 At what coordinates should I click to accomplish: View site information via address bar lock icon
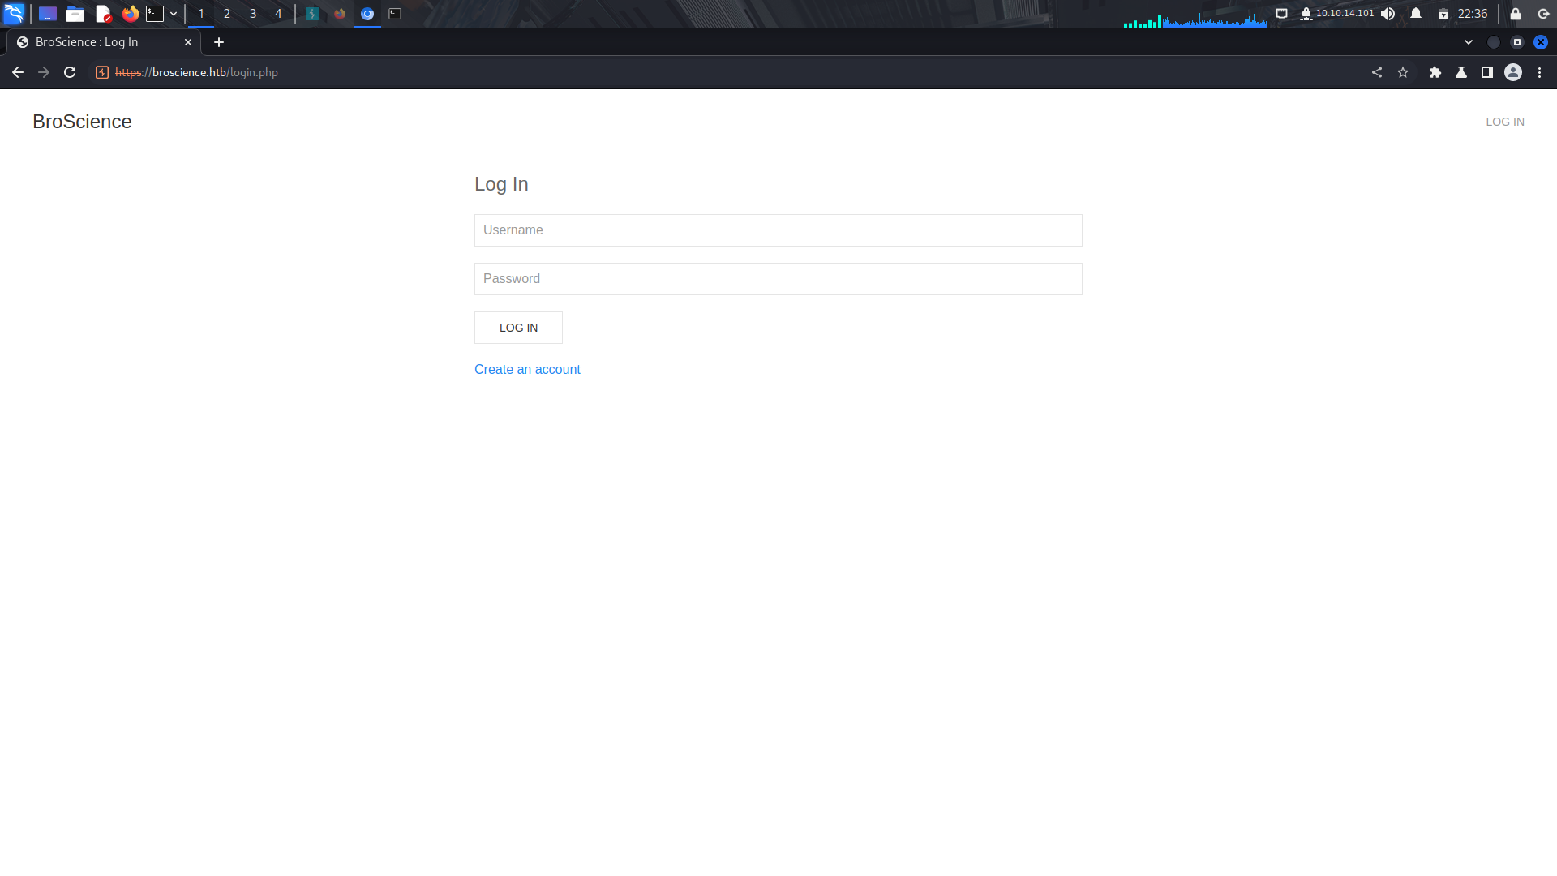pyautogui.click(x=101, y=72)
